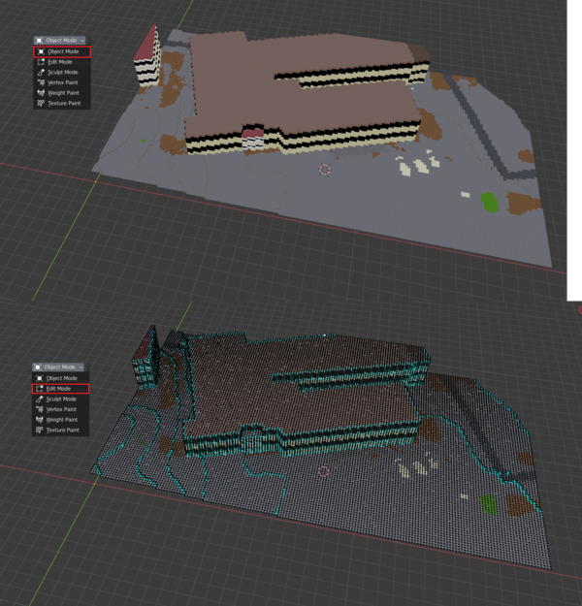Select Sculpt Mode in the lower viewport menu
This screenshot has width=582, height=606.
(x=61, y=399)
